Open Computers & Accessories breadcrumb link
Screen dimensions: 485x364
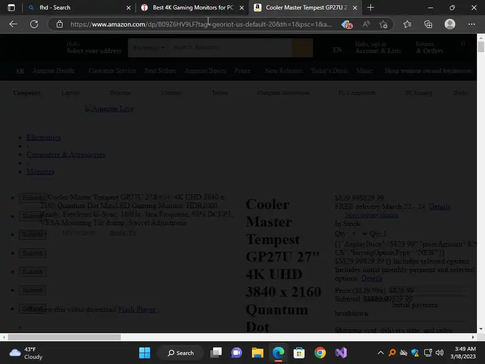point(65,155)
